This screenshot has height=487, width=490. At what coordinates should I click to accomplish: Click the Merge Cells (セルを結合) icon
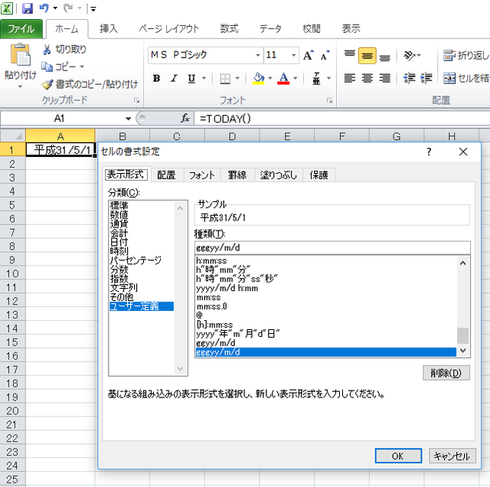[449, 78]
